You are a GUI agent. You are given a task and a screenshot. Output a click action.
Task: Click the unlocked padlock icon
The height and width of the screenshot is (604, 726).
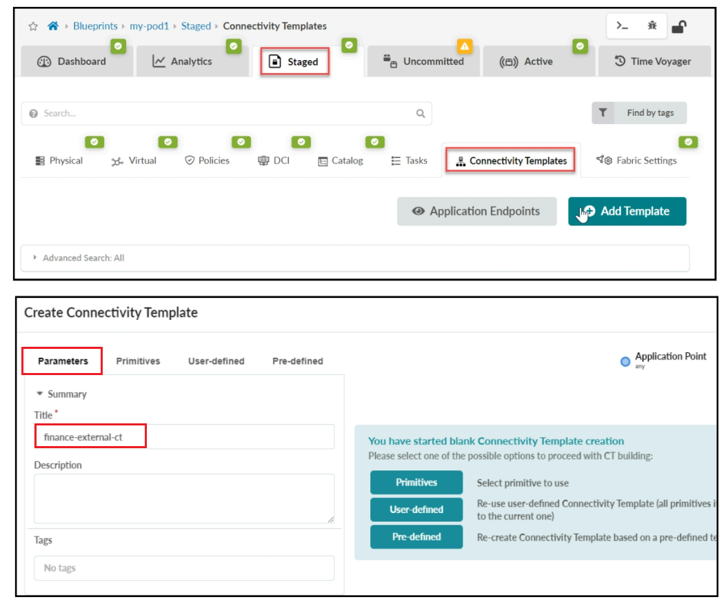coord(679,27)
